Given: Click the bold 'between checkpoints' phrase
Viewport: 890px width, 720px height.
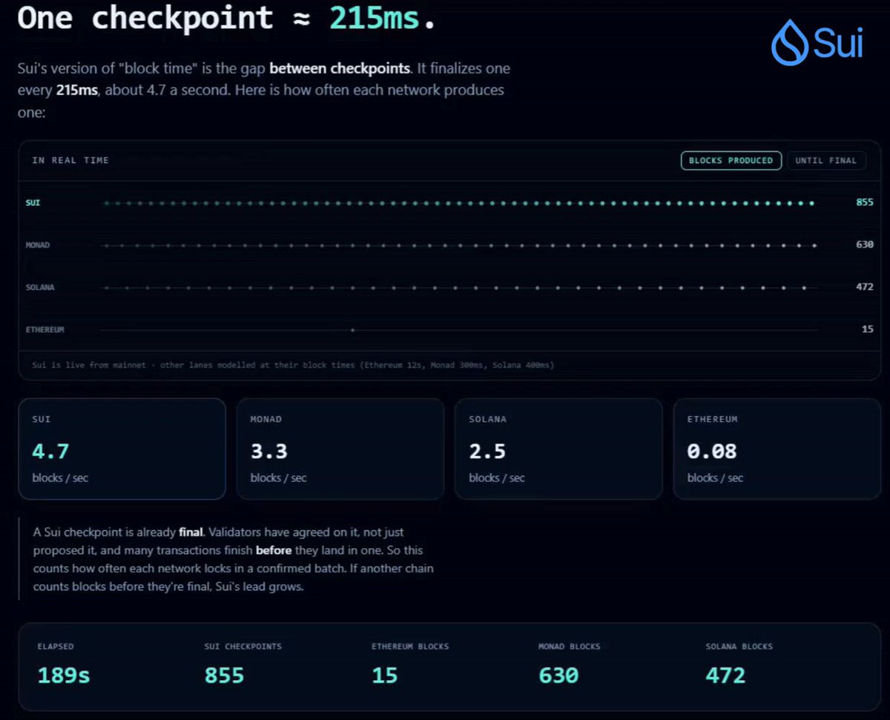Looking at the screenshot, I should click(340, 69).
